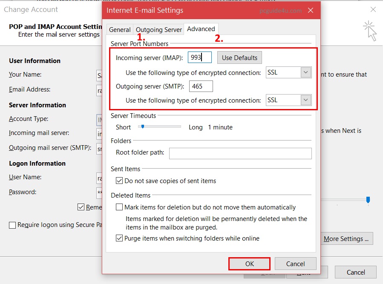Click Cancel in the Change Account window

(356, 272)
